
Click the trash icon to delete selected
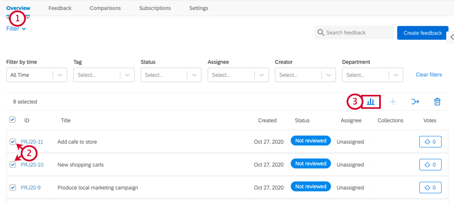(437, 102)
